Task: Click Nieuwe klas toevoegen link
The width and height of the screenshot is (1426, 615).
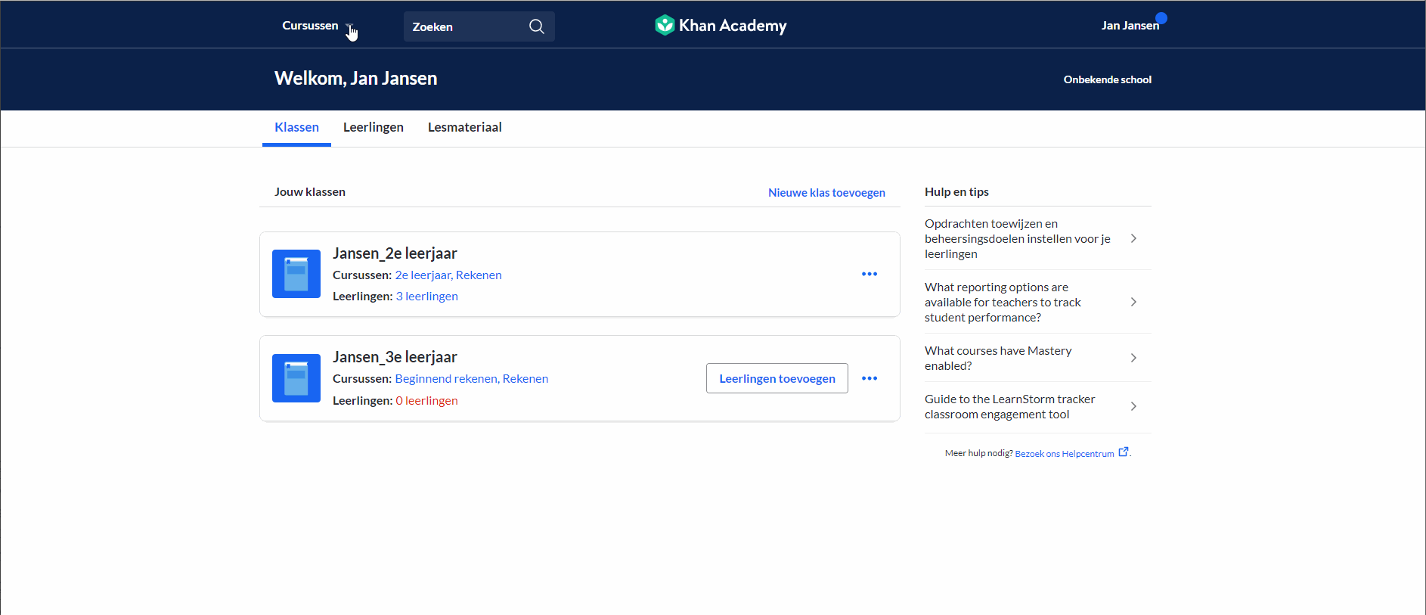Action: point(826,193)
